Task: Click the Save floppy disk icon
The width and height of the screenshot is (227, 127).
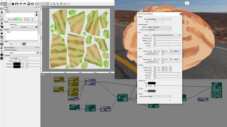Action: point(17,4)
